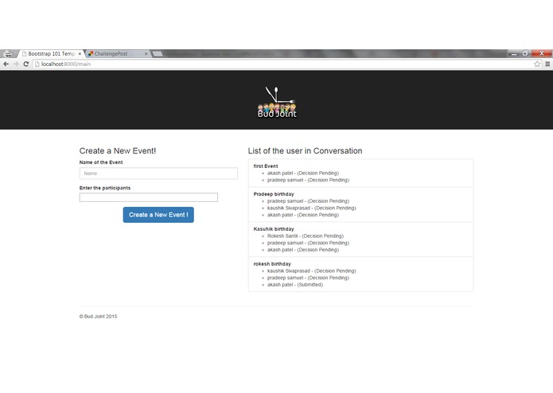553x393 pixels.
Task: Open the Chrome hamburger menu
Action: pyautogui.click(x=547, y=64)
